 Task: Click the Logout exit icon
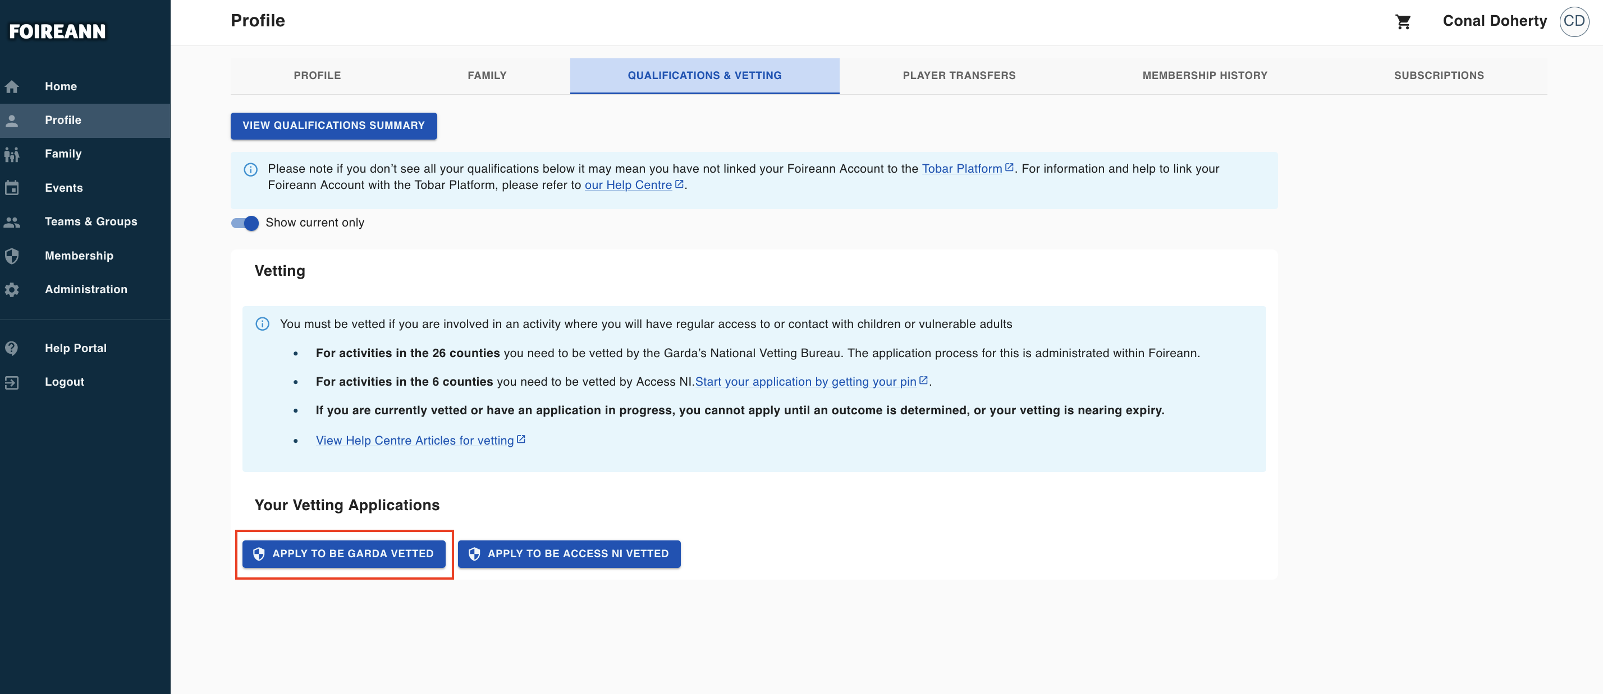click(x=12, y=382)
